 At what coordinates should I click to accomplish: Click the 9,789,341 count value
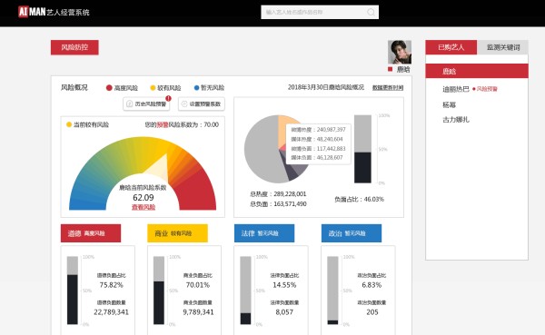pyautogui.click(x=198, y=312)
